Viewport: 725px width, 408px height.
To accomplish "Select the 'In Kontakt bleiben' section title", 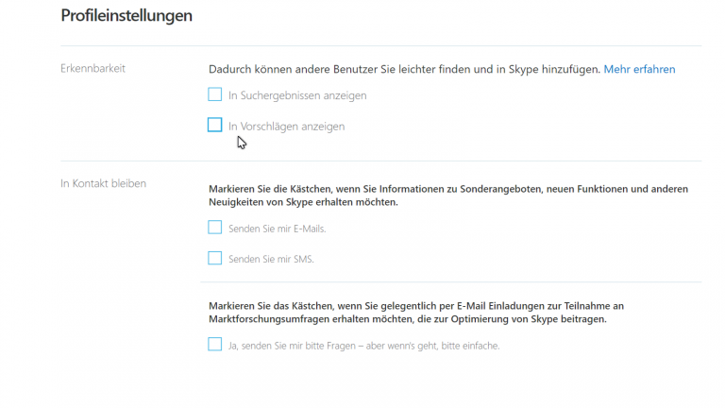I will (103, 183).
